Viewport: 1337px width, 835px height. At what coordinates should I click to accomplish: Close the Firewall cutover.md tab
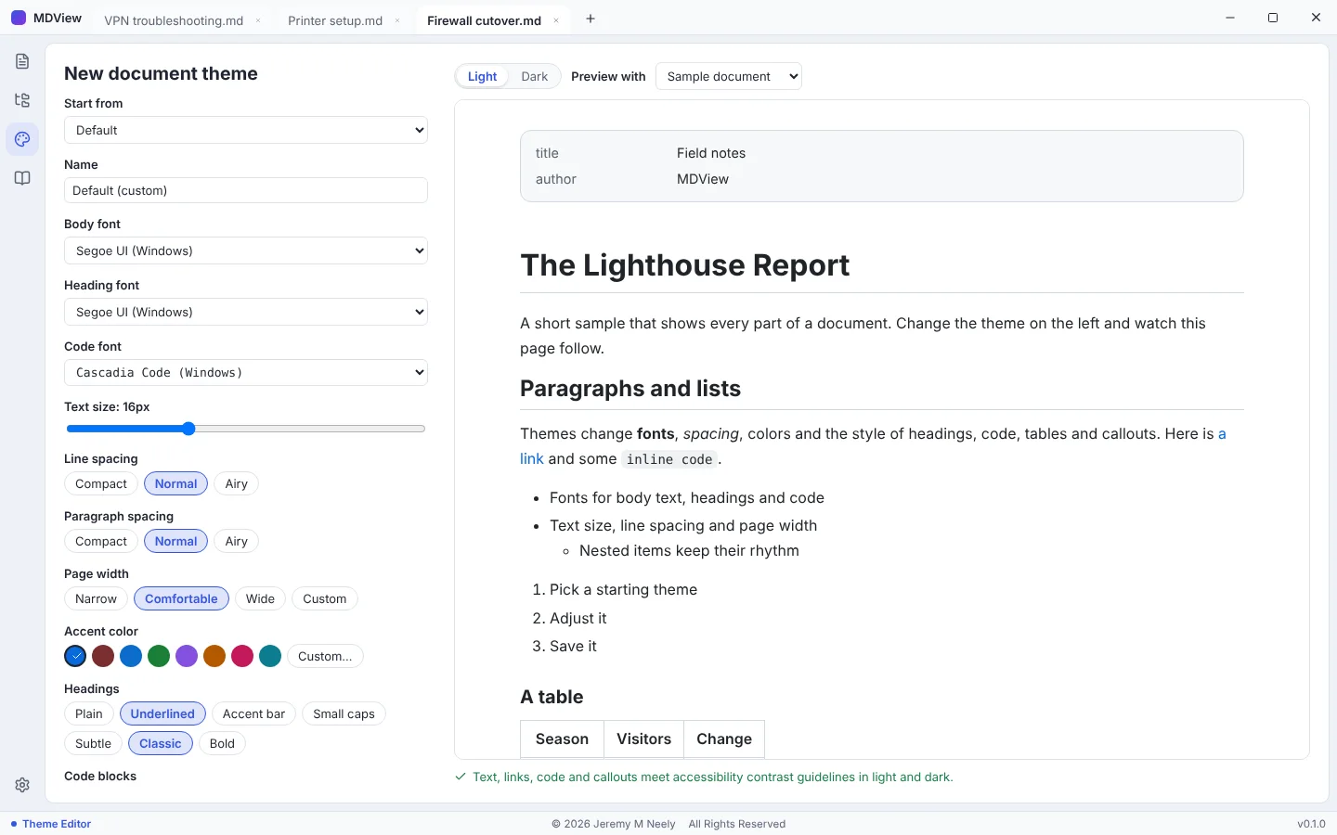pos(556,20)
